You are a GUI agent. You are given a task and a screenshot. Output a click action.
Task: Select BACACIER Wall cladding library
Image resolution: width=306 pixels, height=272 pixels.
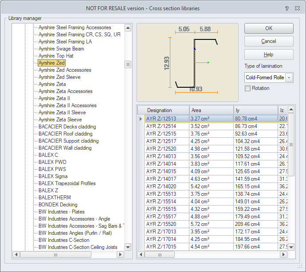click(x=65, y=148)
